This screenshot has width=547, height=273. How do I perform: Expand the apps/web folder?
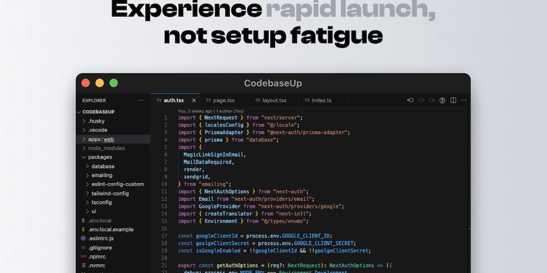[84, 139]
